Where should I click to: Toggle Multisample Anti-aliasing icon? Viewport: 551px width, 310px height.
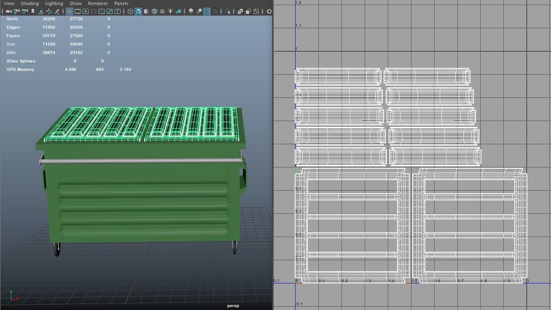pyautogui.click(x=207, y=11)
